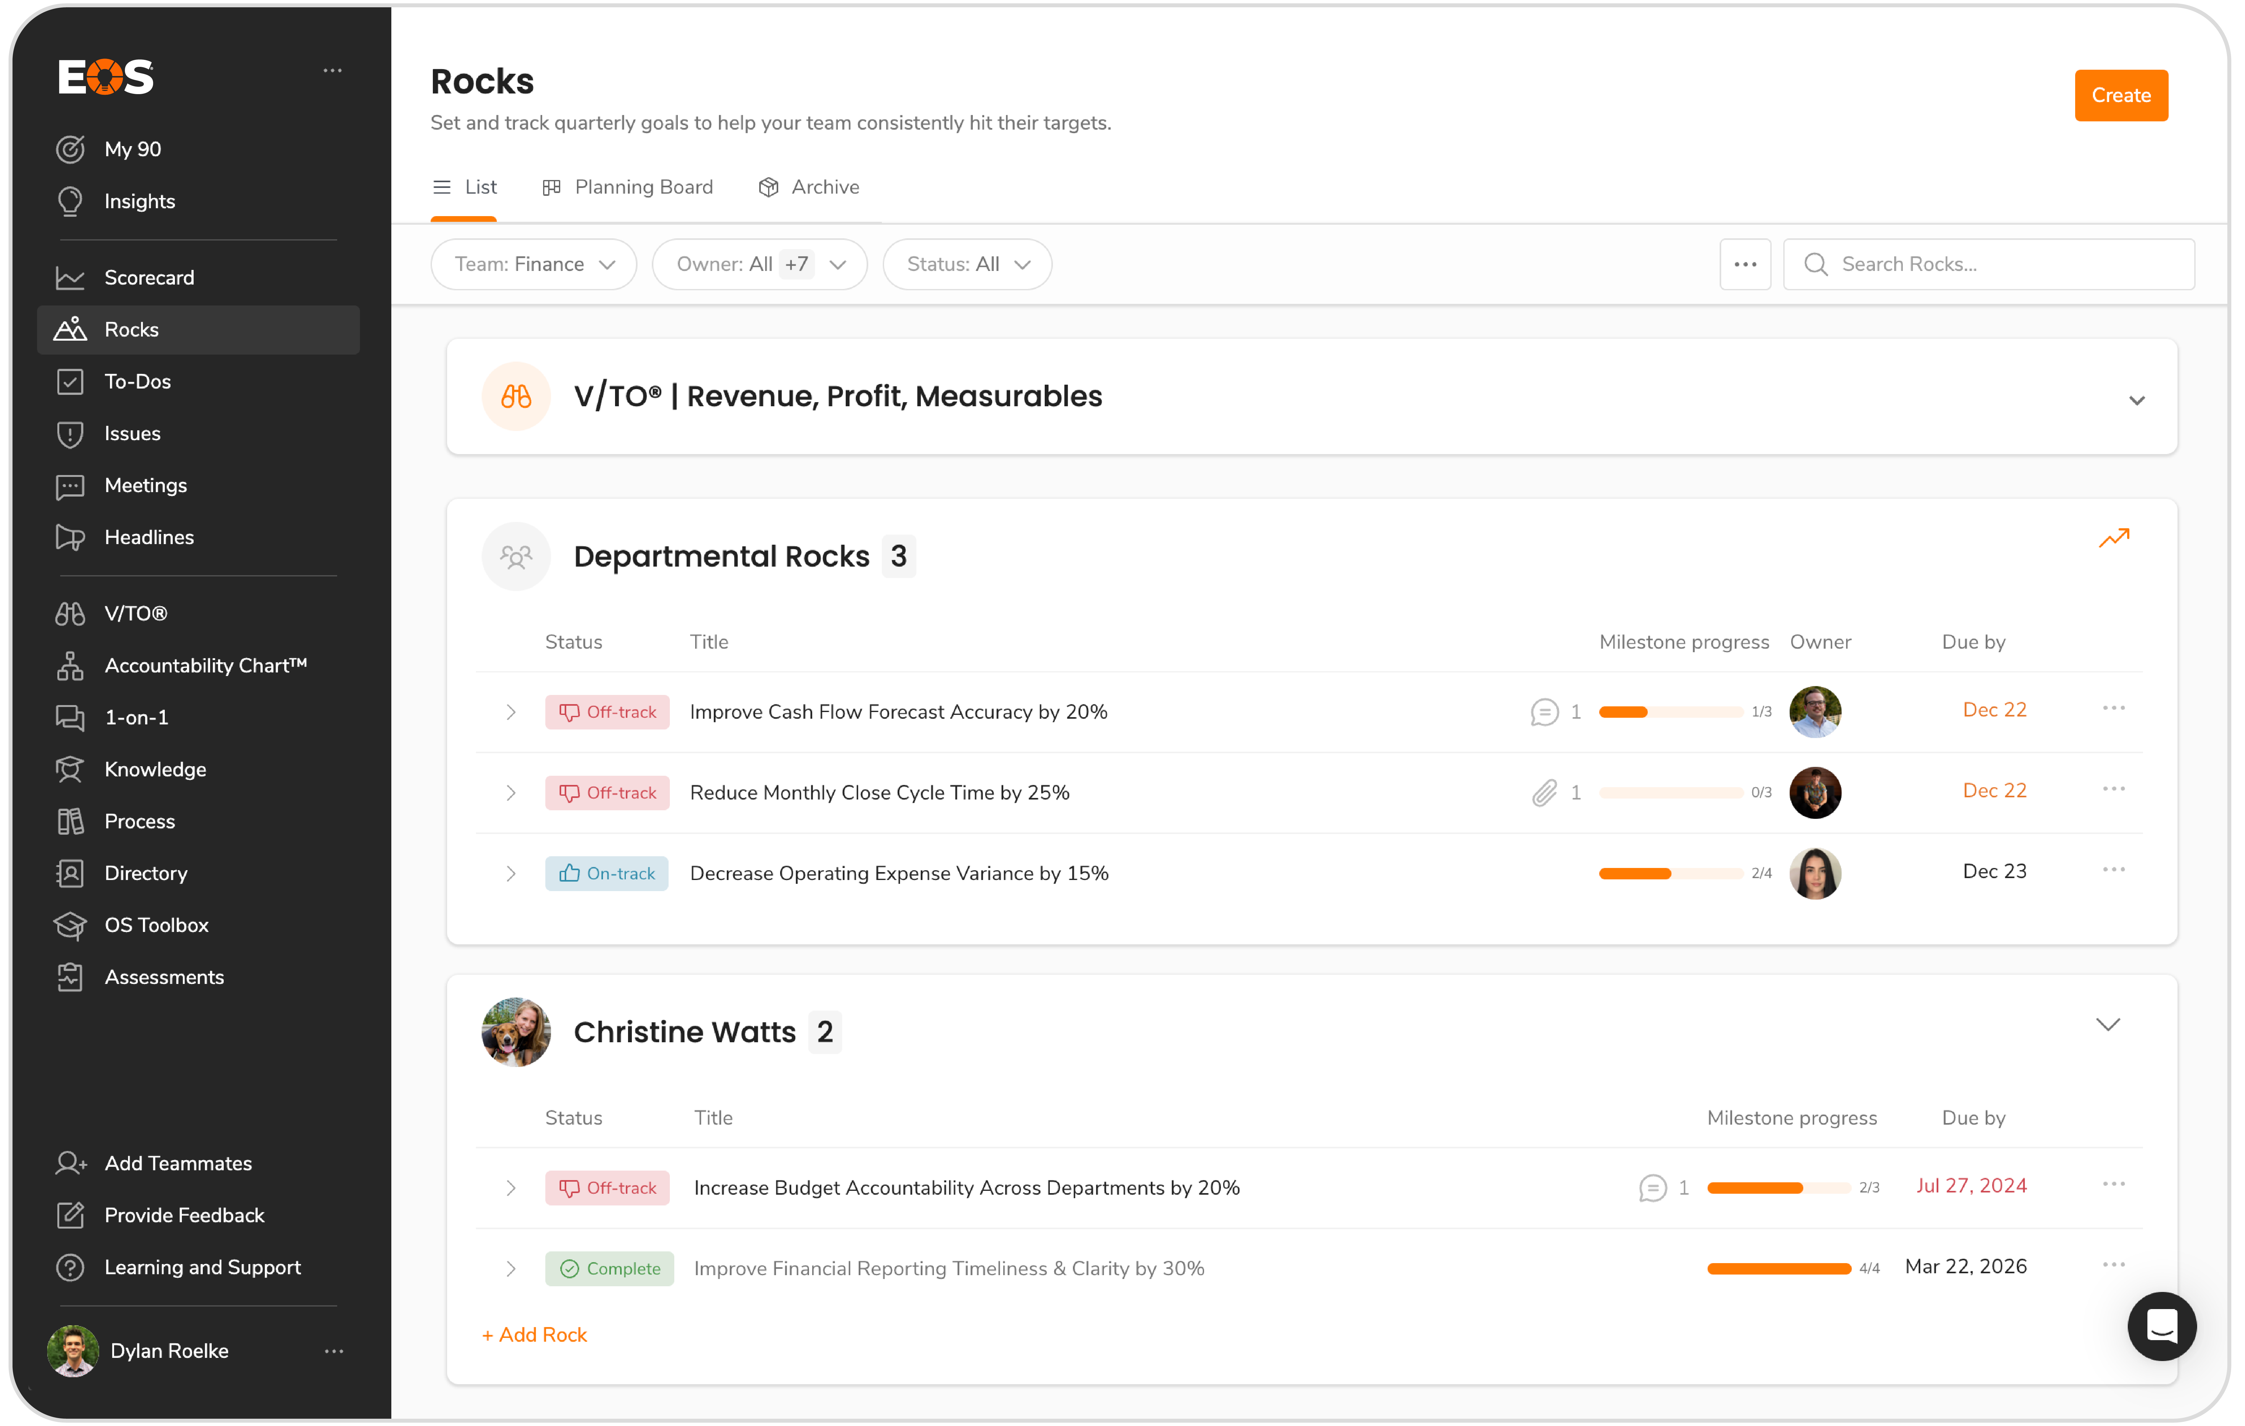Viewport: 2245px width, 1426px height.
Task: Open the Accountability Chart™
Action: coord(206,665)
